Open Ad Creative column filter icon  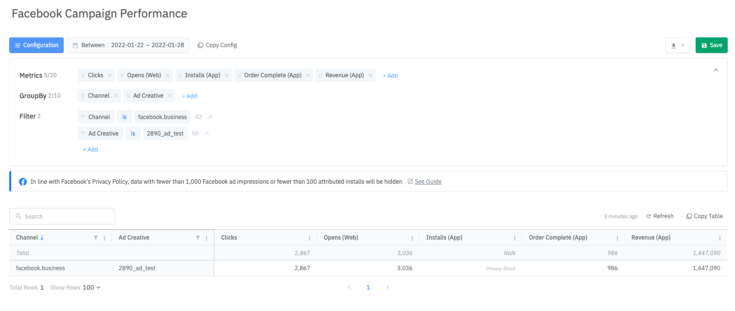pyautogui.click(x=198, y=238)
